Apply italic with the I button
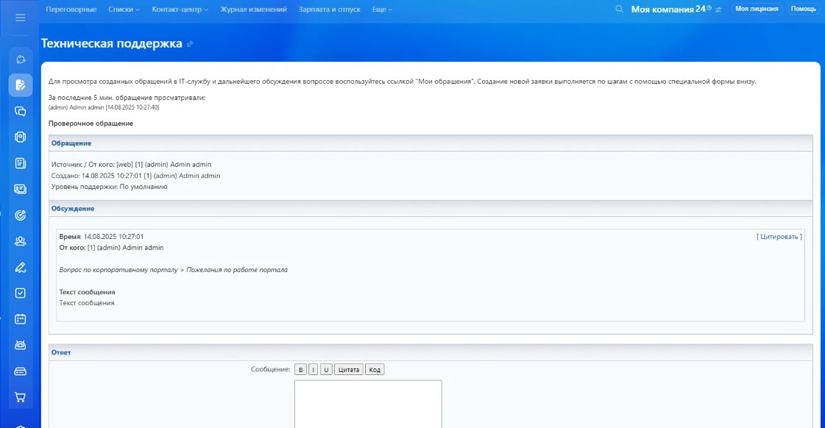 click(x=313, y=370)
